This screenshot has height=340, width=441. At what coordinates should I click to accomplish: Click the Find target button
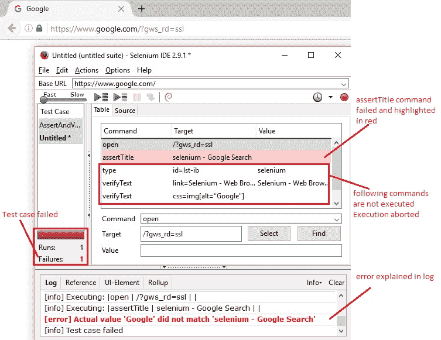point(319,233)
